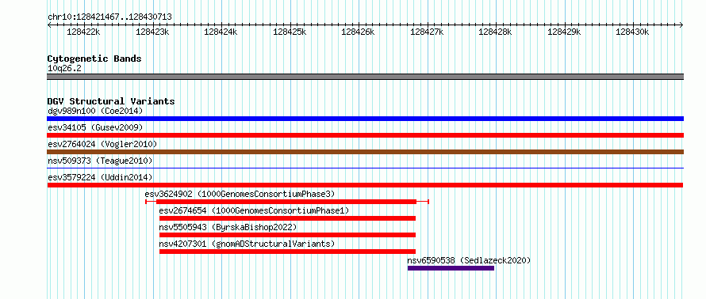Click ruler position 128430k
Viewport: 706px width, 299px height.
632,32
